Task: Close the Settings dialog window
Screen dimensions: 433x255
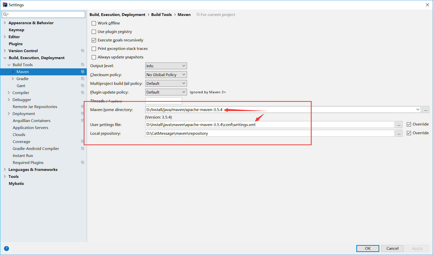Action: [428, 5]
